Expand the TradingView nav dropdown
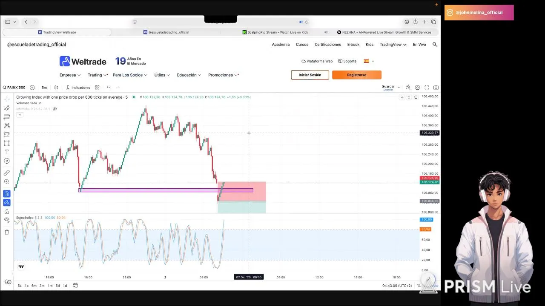The width and height of the screenshot is (545, 306). tap(393, 45)
